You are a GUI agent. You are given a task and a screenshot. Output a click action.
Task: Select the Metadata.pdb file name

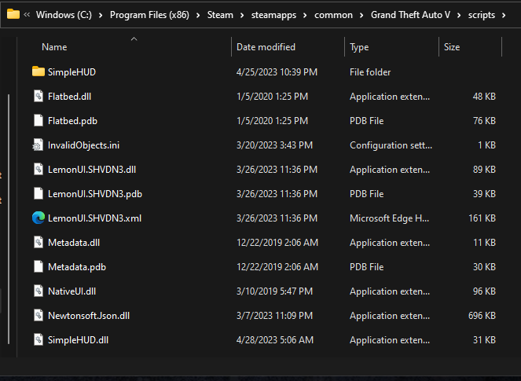pos(77,267)
